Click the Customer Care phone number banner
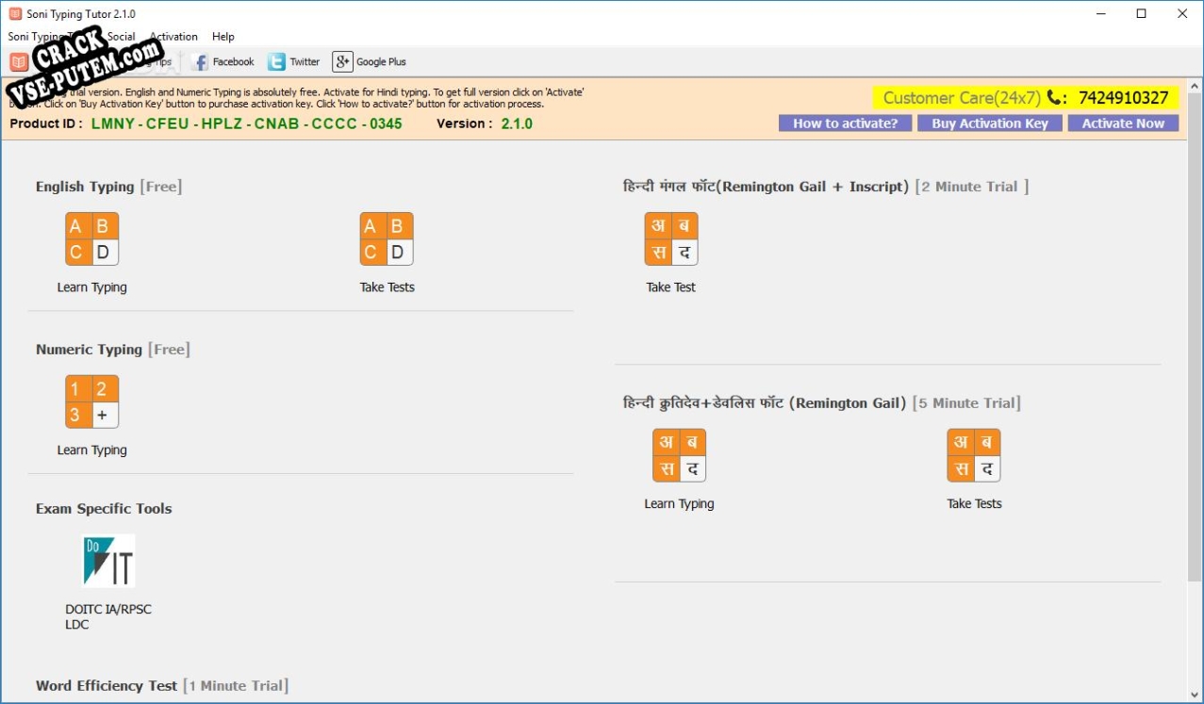 click(x=1025, y=98)
